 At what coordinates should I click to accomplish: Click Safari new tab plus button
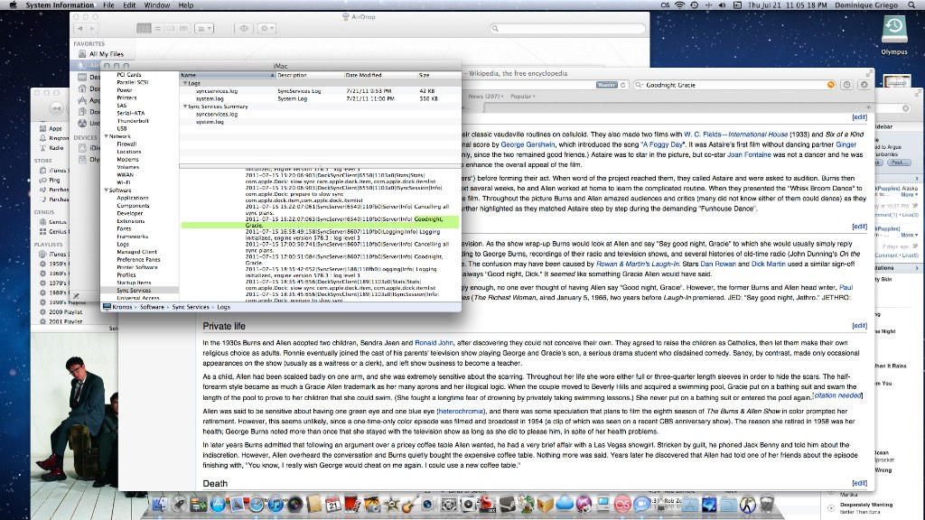pos(868,107)
